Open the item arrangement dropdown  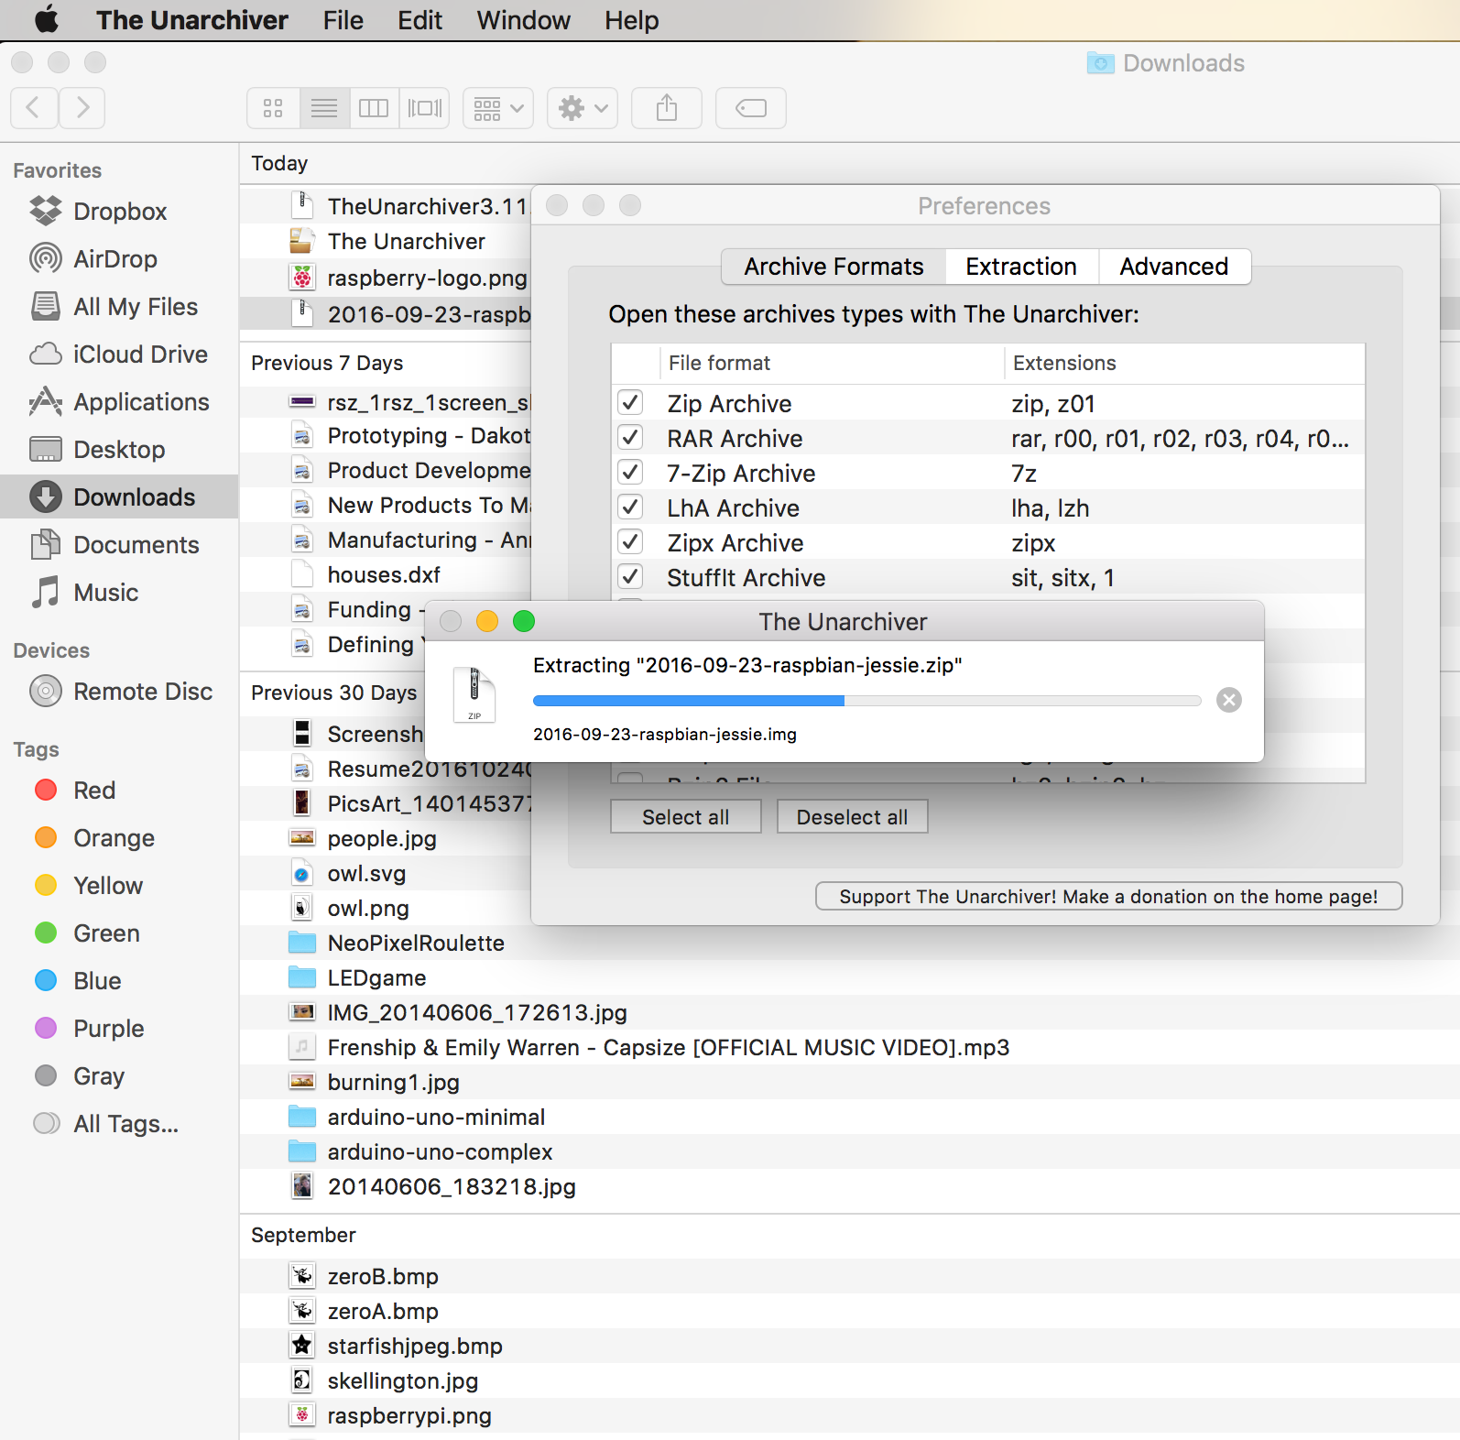point(498,108)
